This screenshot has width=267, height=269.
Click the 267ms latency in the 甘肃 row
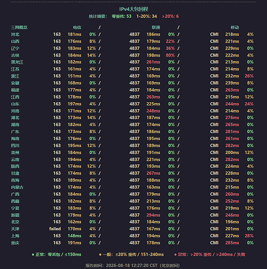[153, 173]
